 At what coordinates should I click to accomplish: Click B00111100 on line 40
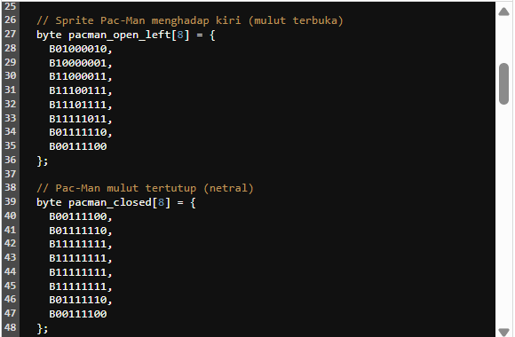pos(77,216)
